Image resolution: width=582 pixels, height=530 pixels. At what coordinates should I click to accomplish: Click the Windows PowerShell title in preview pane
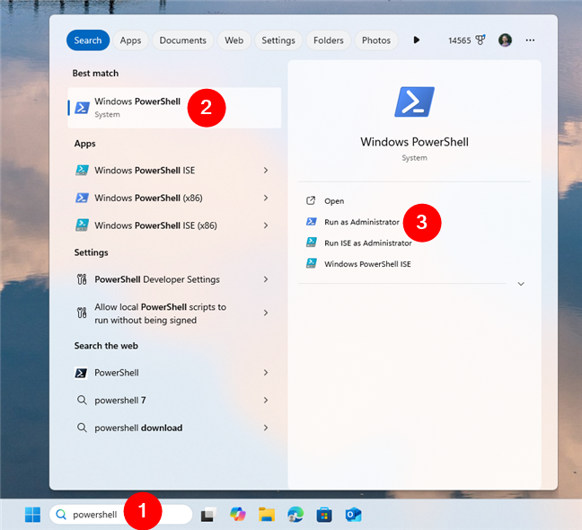414,142
